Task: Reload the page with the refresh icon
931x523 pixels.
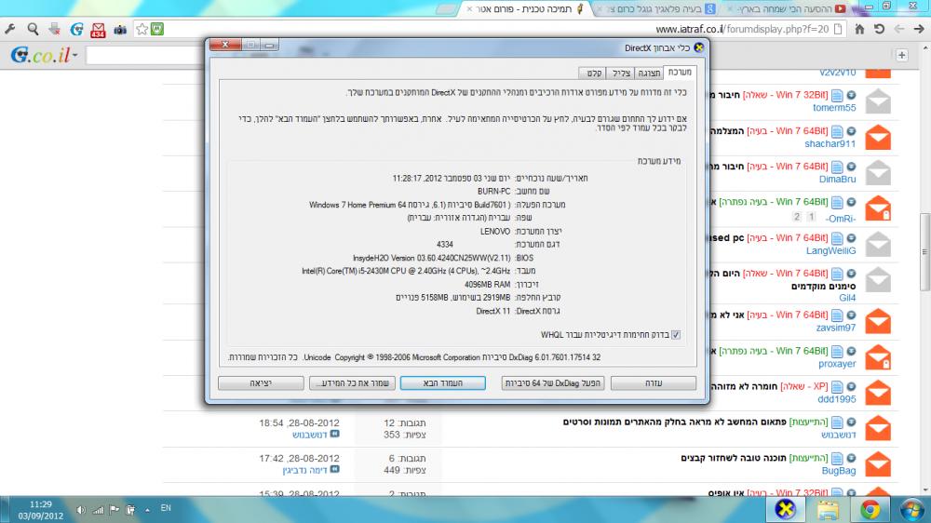Action: tap(878, 29)
